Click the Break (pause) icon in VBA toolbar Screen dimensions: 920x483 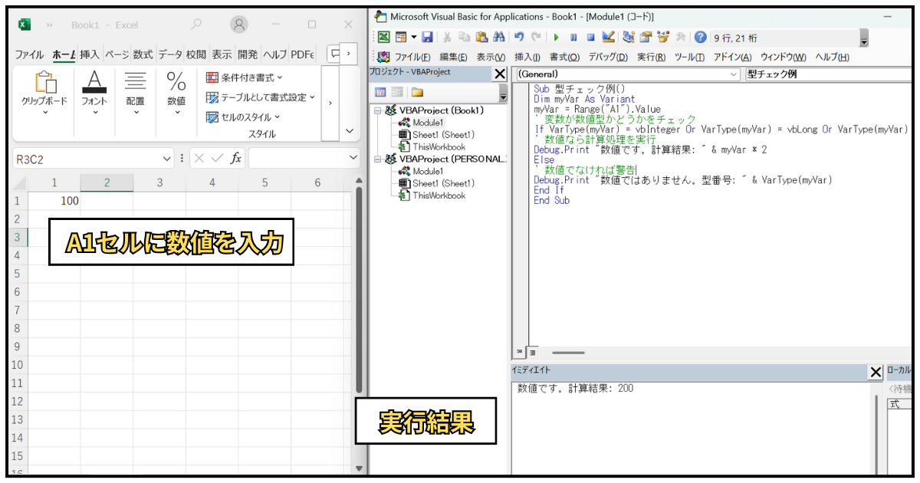573,37
